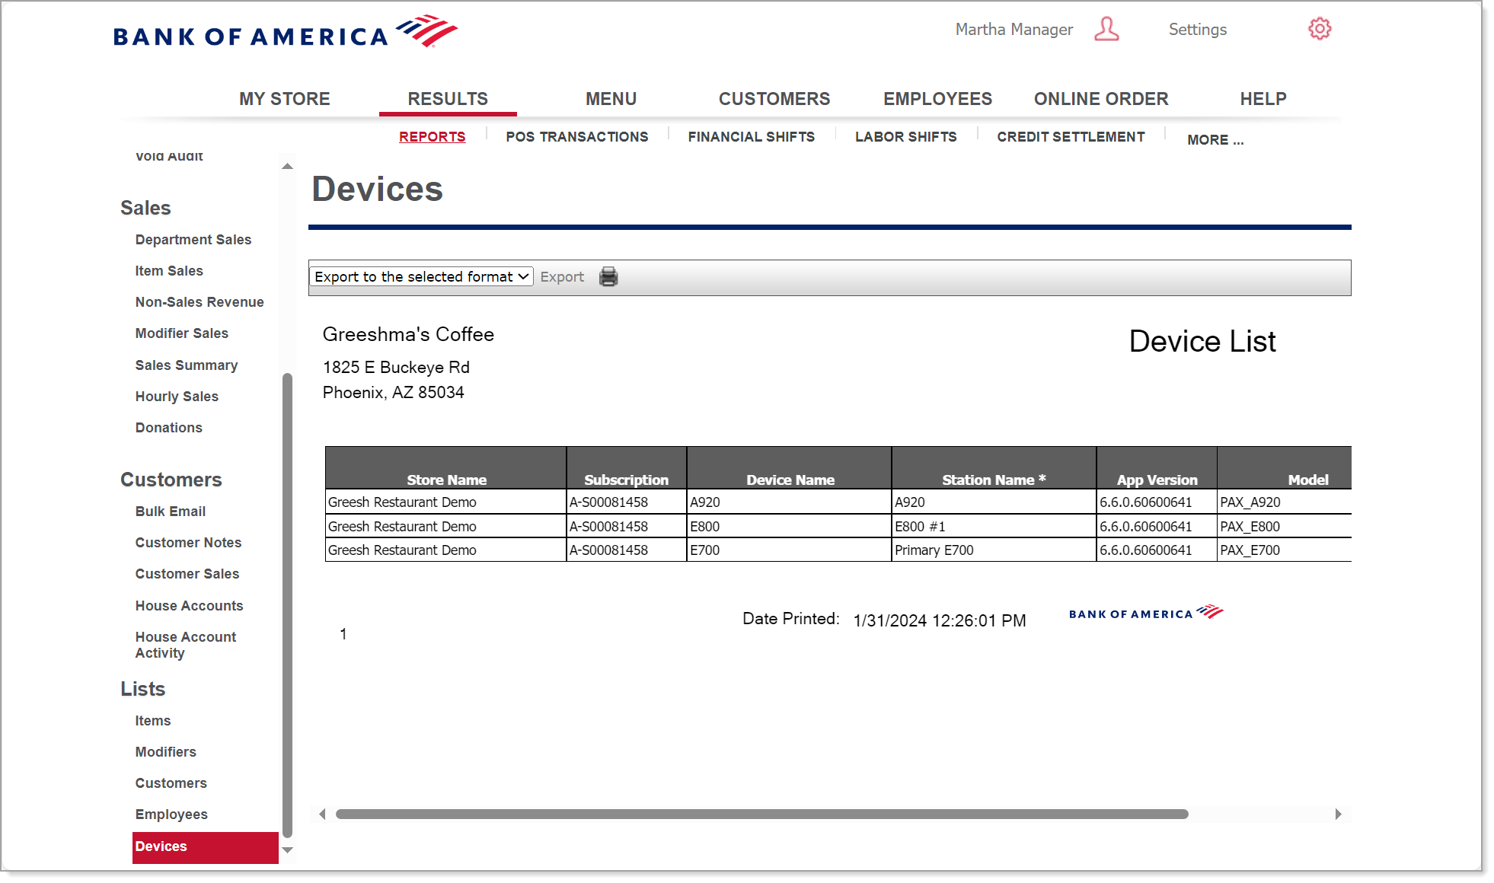
Task: Click the Greeshma's Coffee store name
Action: coord(408,334)
